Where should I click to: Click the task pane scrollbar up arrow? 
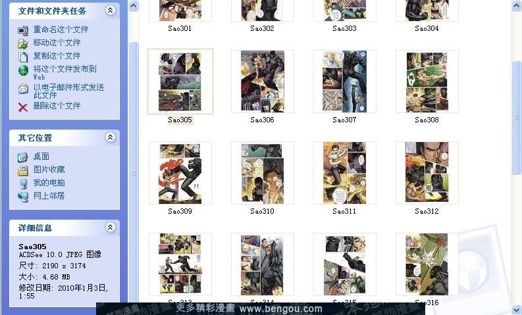click(x=134, y=6)
